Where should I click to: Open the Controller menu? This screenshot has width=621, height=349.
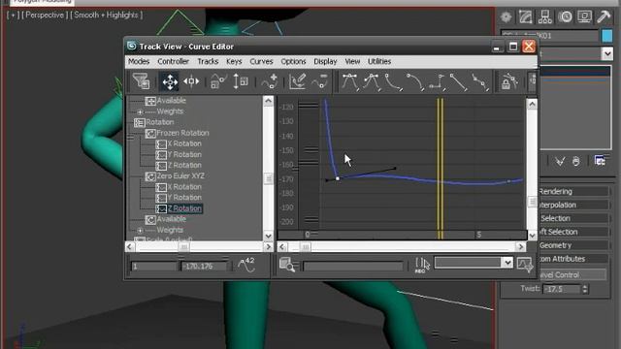click(x=173, y=61)
